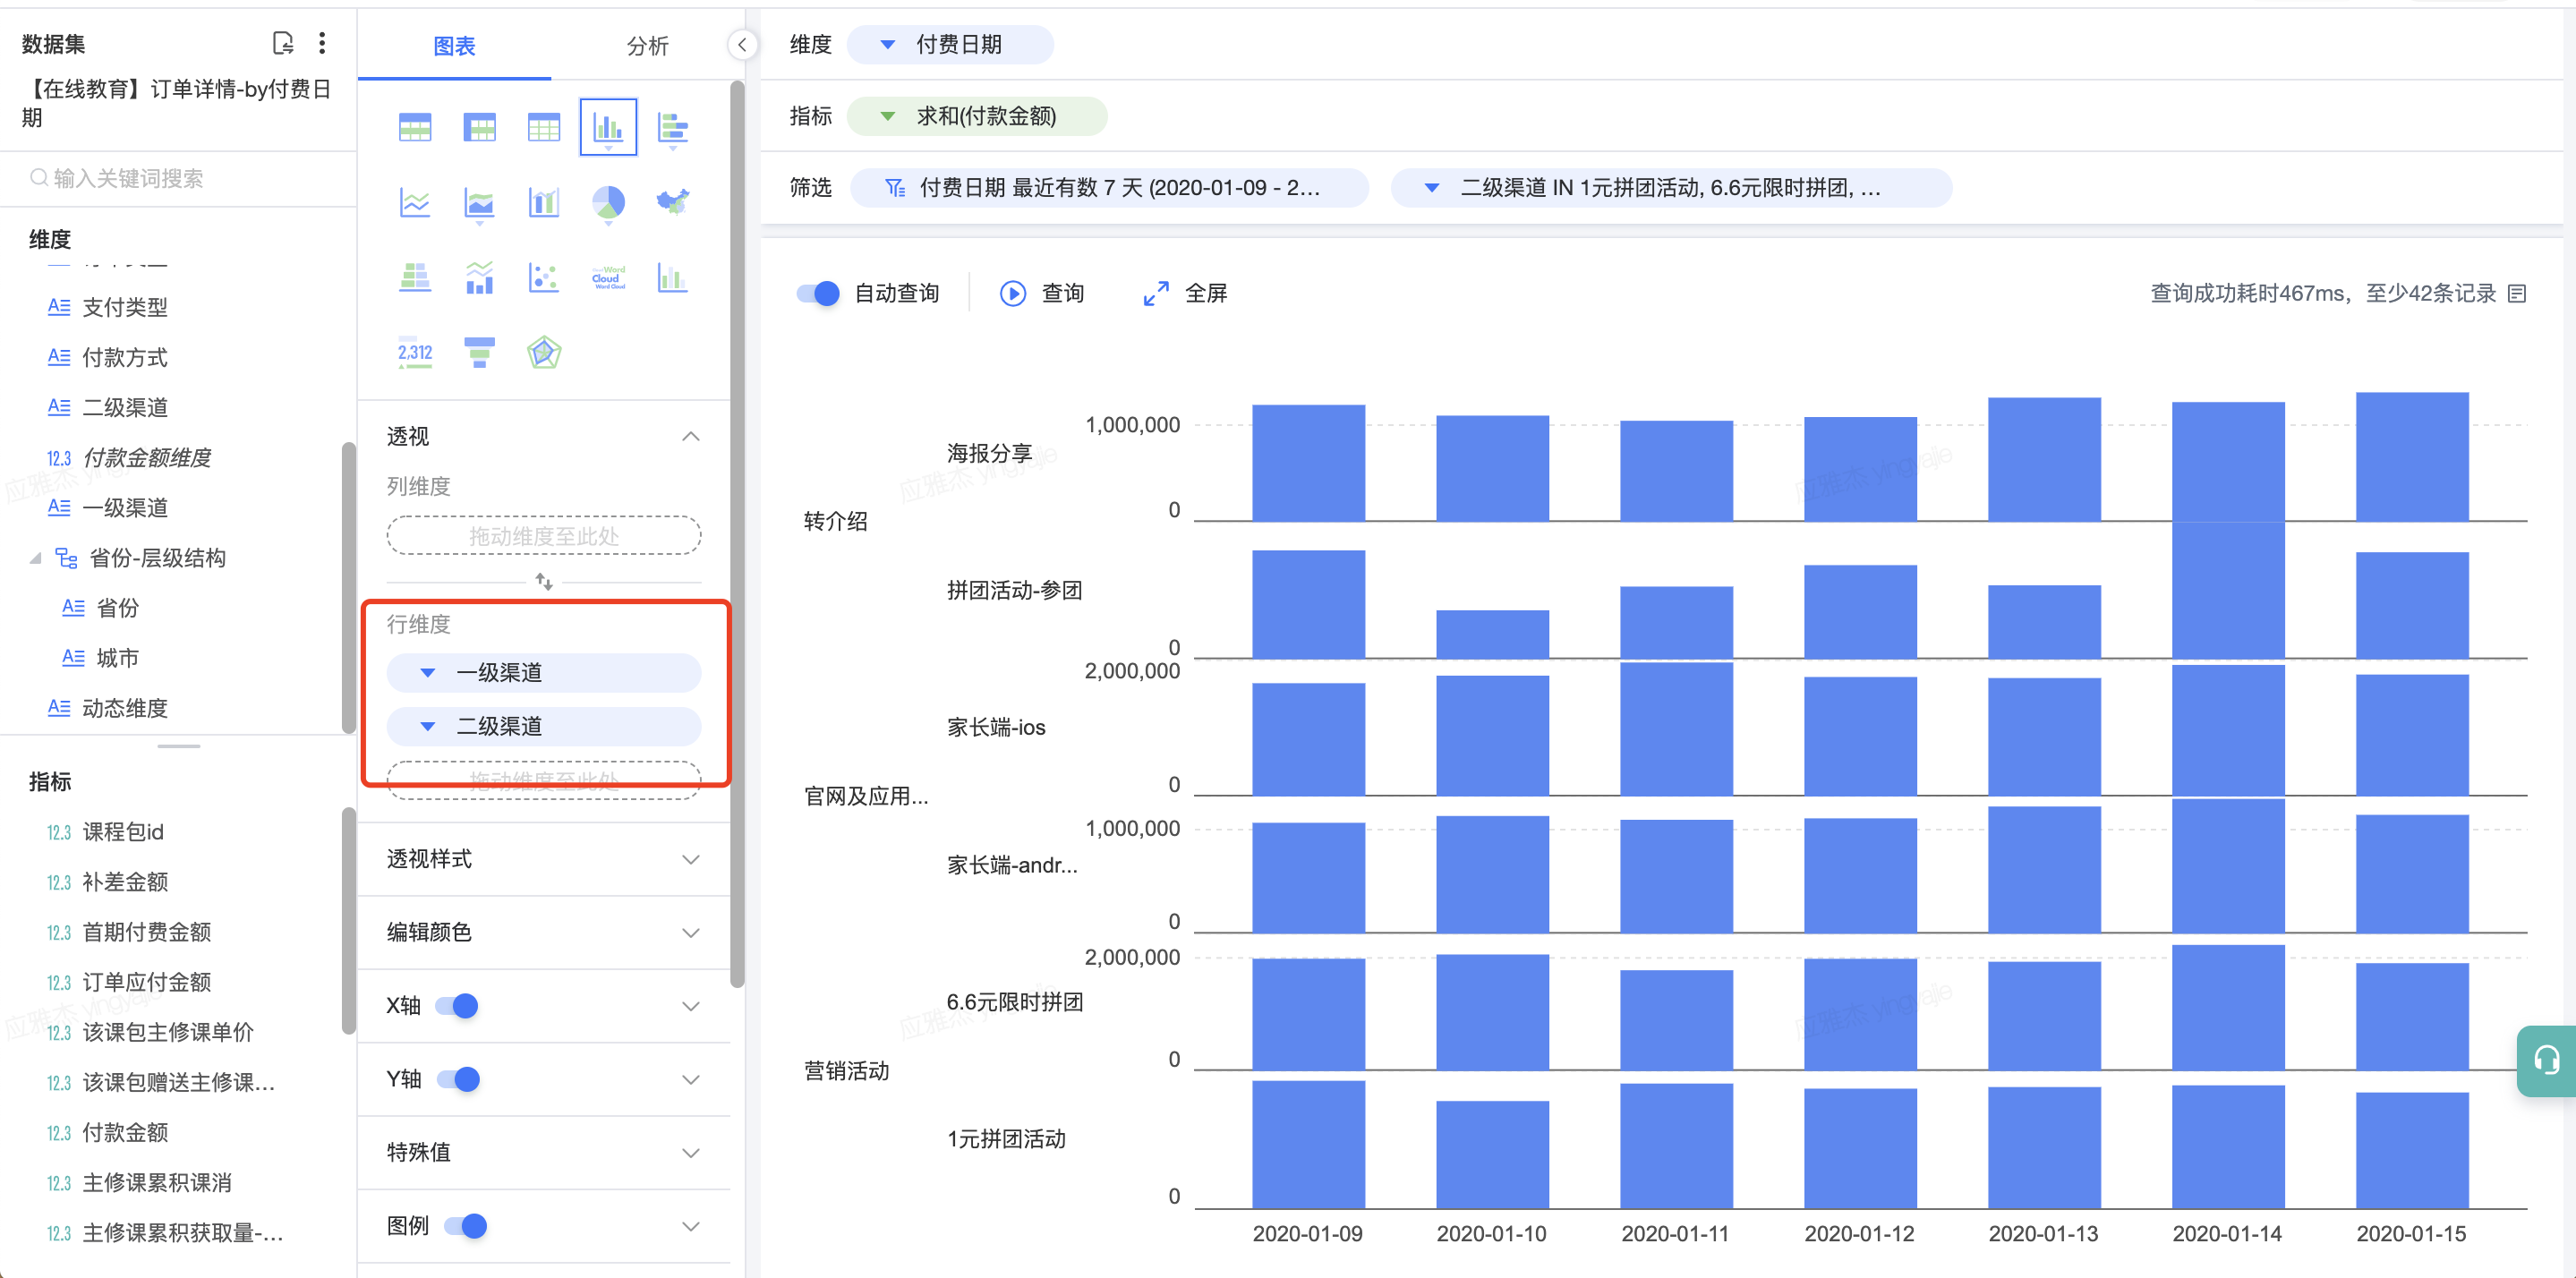
Task: Choose the Word Cloud chart type
Action: [x=608, y=277]
